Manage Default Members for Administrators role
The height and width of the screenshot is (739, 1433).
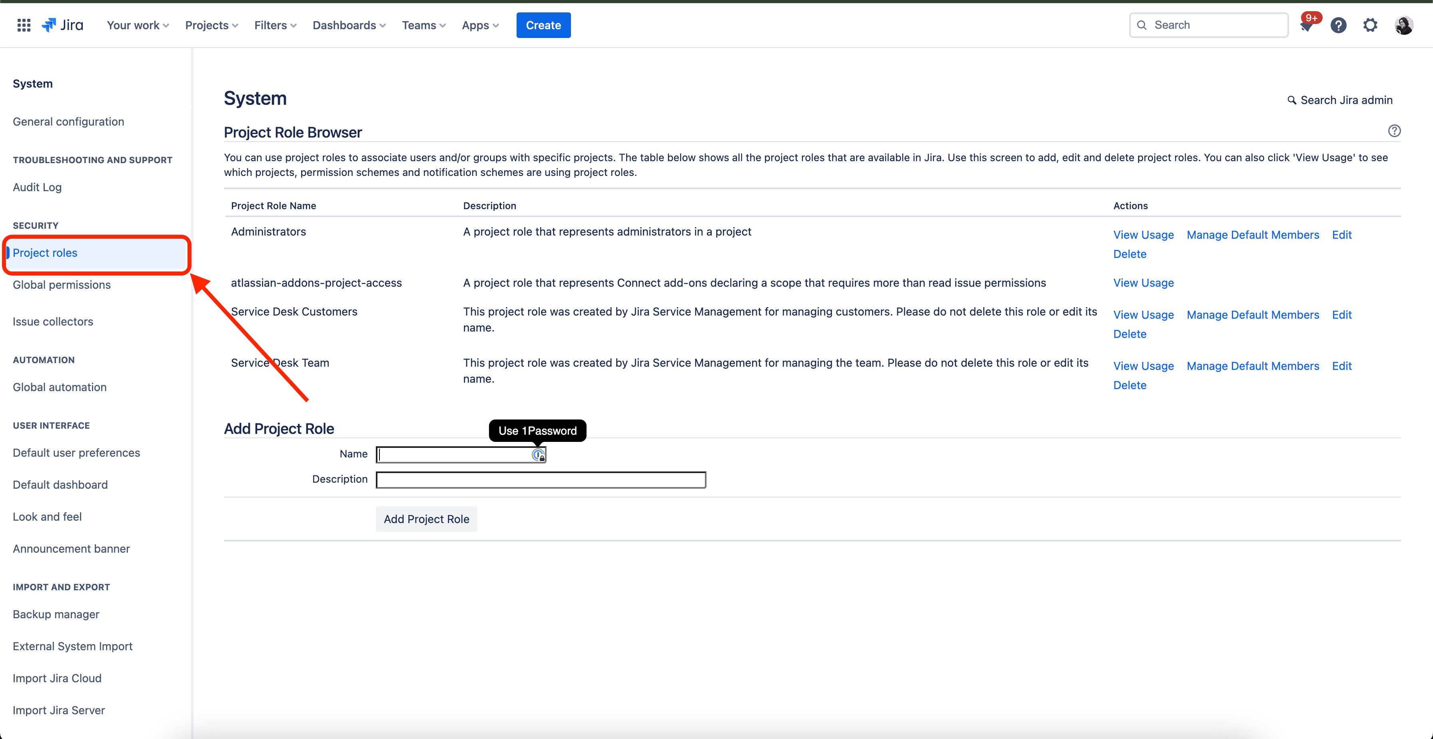tap(1253, 235)
